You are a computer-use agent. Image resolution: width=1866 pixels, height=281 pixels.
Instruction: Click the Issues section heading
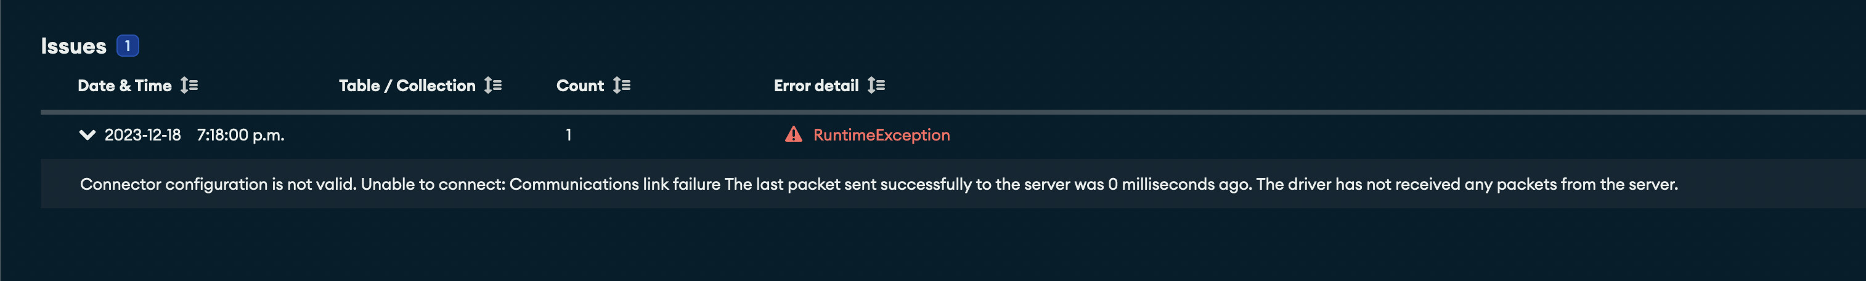tap(73, 46)
